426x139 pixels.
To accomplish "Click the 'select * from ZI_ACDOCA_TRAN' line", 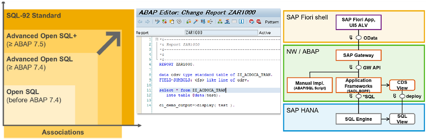I will pyautogui.click(x=192, y=90).
